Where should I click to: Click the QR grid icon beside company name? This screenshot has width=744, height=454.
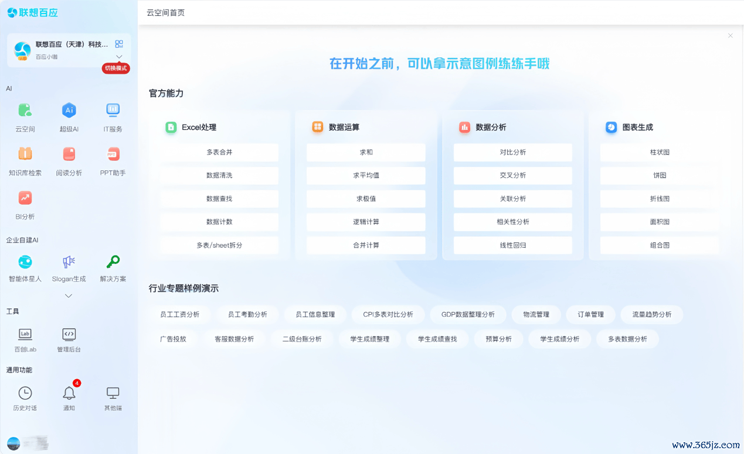pos(119,44)
